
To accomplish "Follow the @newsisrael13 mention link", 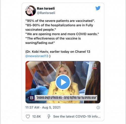I will click(x=37, y=56).
